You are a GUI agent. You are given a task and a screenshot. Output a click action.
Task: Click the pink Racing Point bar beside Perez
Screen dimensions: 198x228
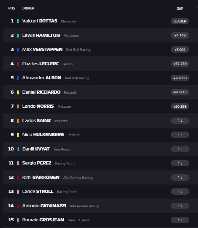[x=18, y=163]
